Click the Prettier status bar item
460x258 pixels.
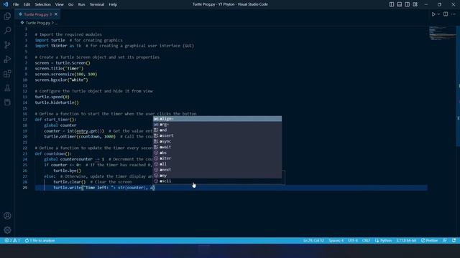[x=430, y=241]
